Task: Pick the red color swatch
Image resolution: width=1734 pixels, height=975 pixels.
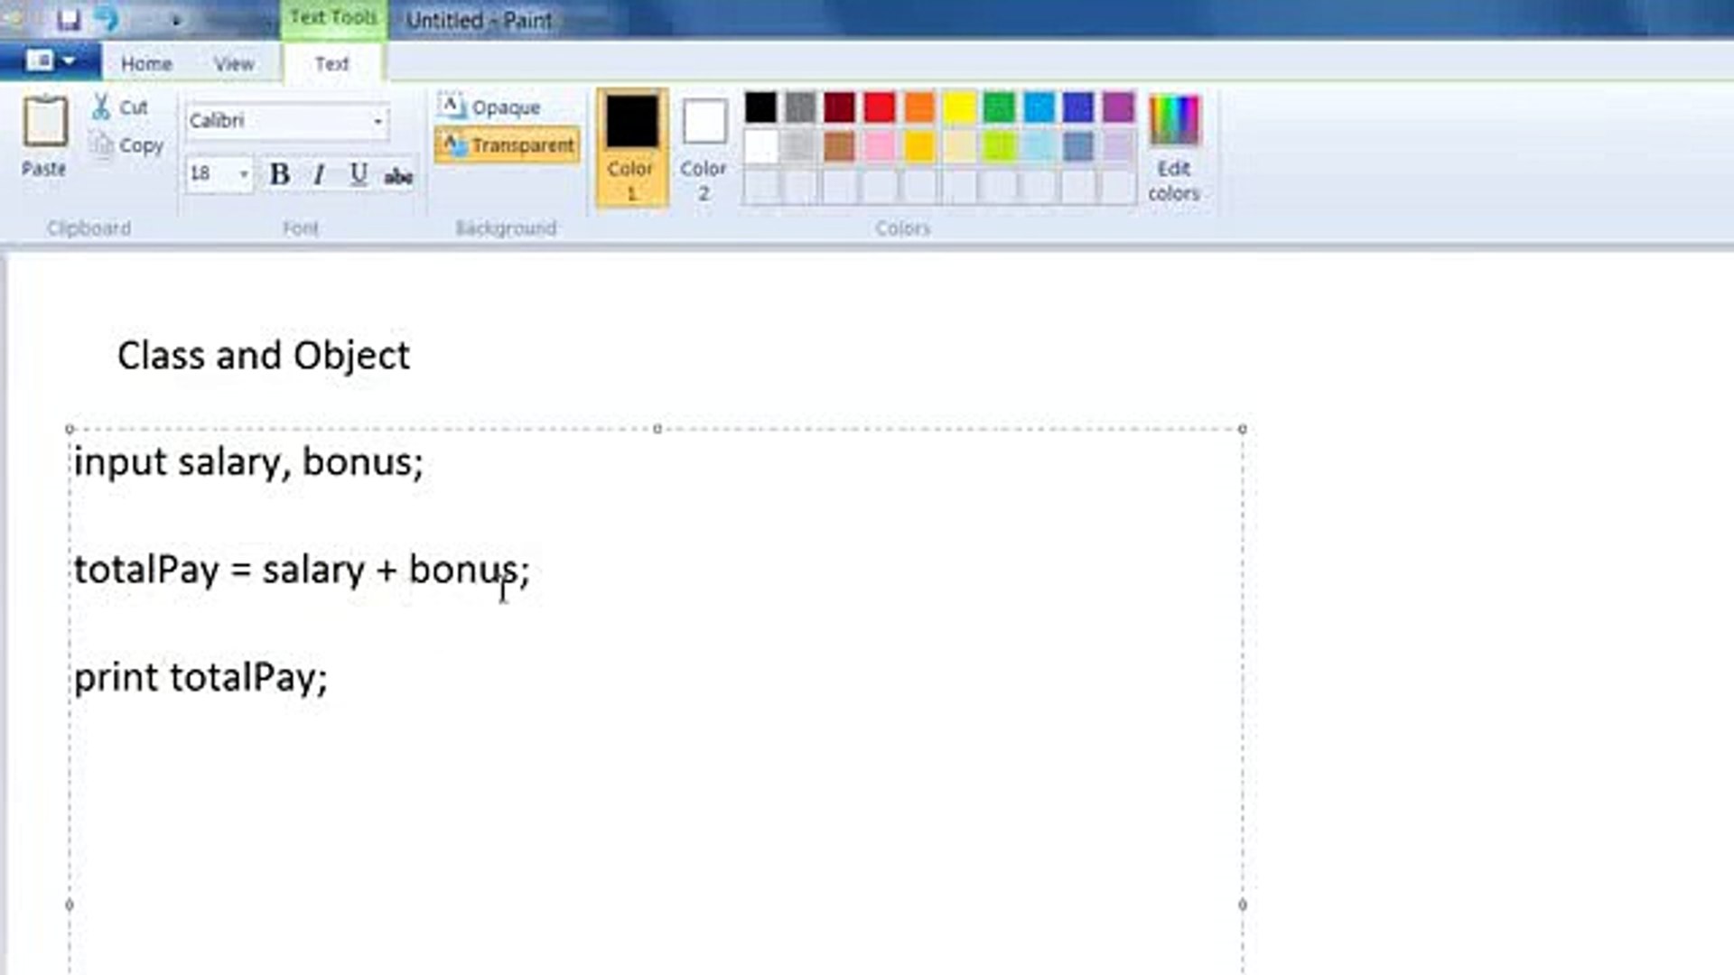Action: click(x=879, y=107)
